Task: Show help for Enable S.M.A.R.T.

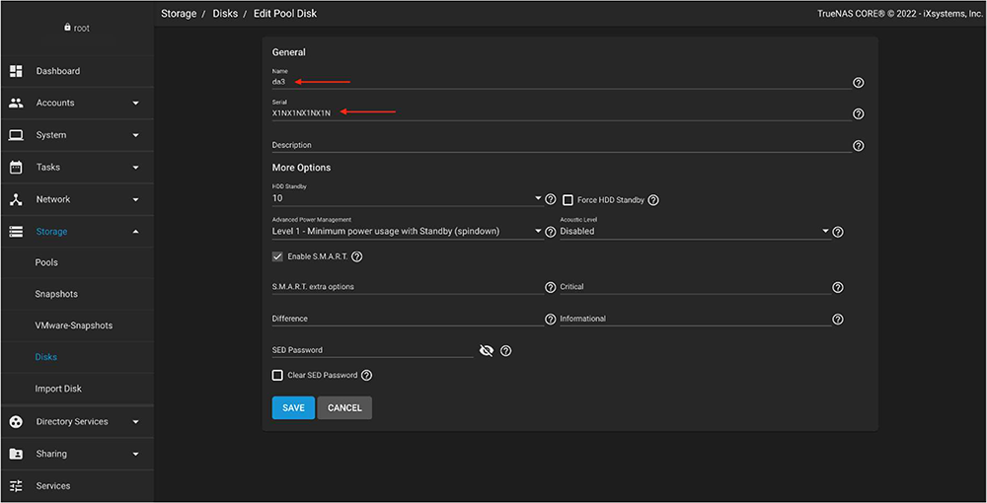Action: click(x=357, y=256)
